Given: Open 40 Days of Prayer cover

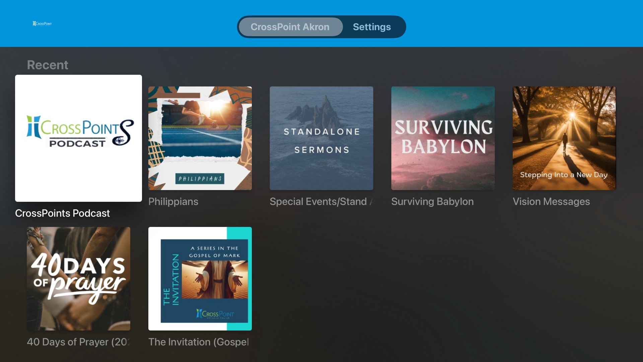Looking at the screenshot, I should 78,279.
